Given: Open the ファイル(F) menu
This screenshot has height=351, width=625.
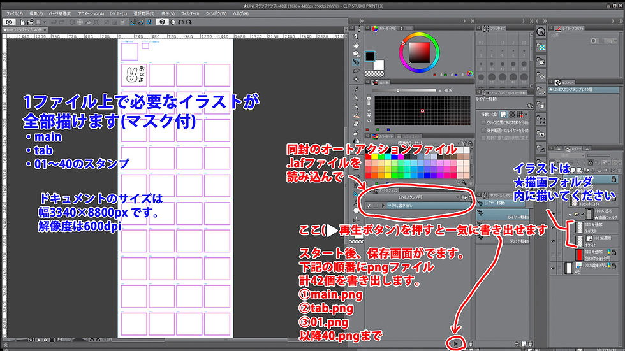Looking at the screenshot, I should click(x=14, y=13).
